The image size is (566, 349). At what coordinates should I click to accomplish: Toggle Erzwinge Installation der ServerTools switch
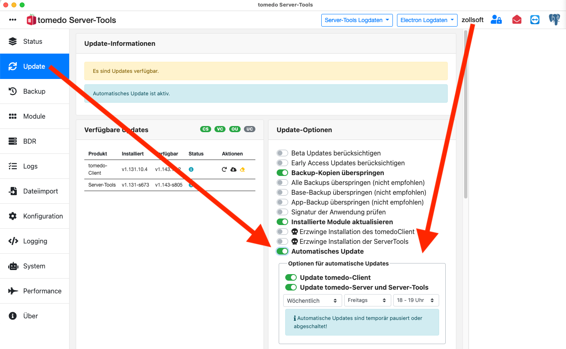coord(282,241)
